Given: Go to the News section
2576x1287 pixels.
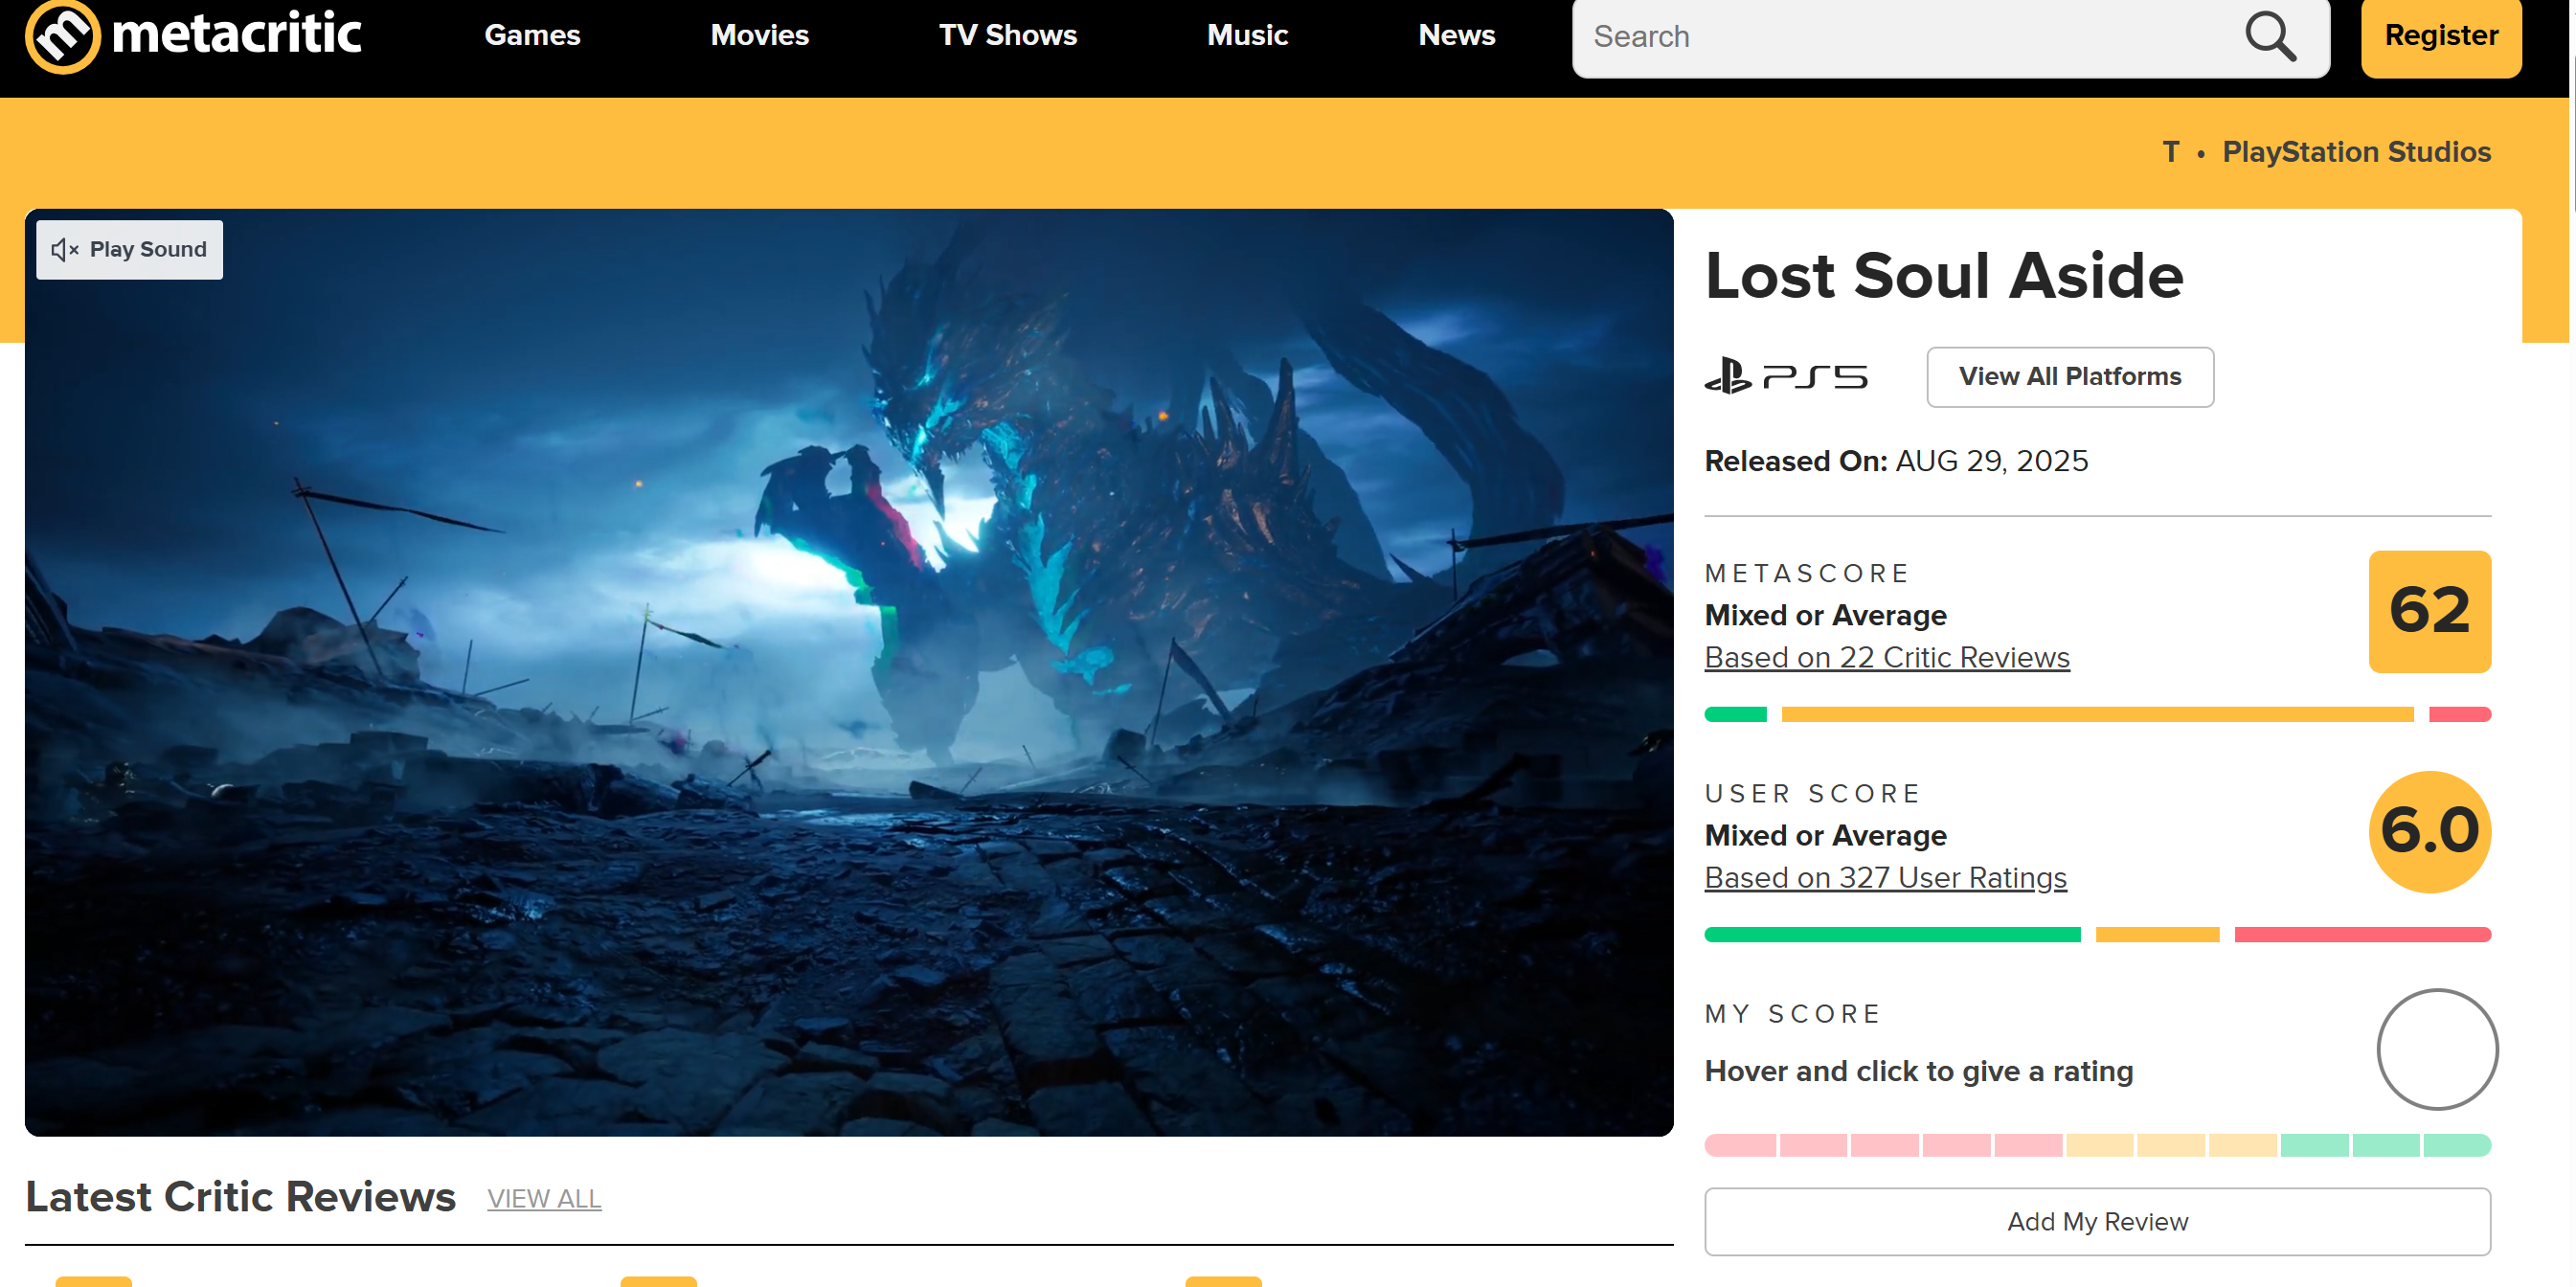Looking at the screenshot, I should (x=1456, y=36).
